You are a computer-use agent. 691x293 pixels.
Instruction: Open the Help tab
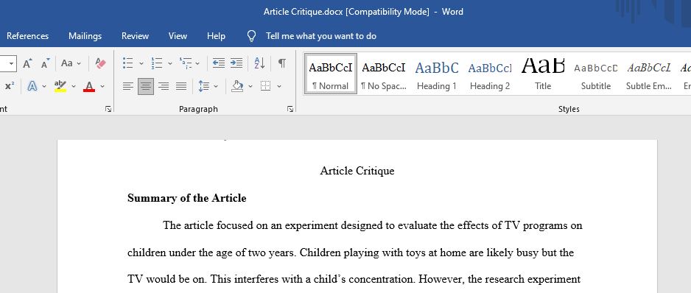click(x=217, y=36)
